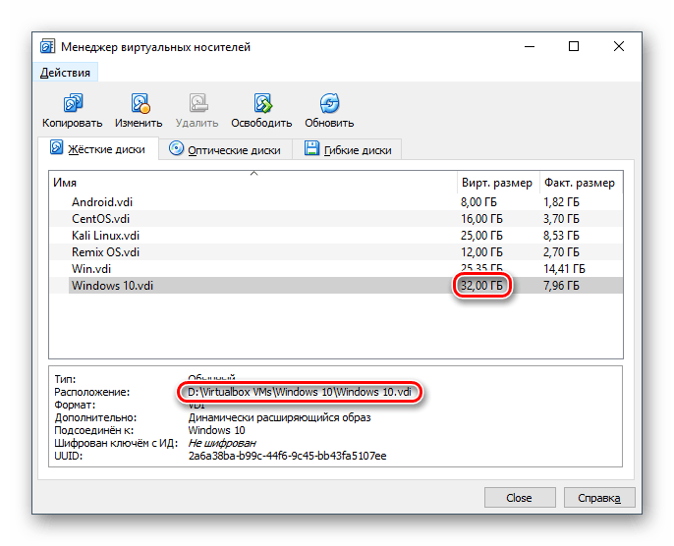Click the D:\Virtualbox VMs location path
Image resolution: width=674 pixels, height=546 pixels.
[300, 392]
